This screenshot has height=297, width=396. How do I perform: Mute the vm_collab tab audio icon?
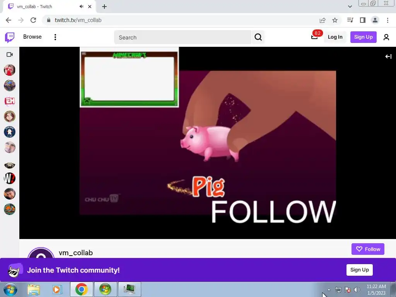[81, 7]
